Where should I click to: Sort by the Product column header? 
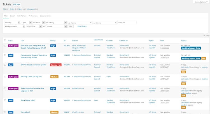75,40
